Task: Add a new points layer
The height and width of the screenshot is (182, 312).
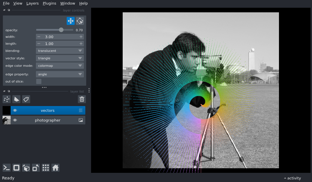Action: [7, 99]
